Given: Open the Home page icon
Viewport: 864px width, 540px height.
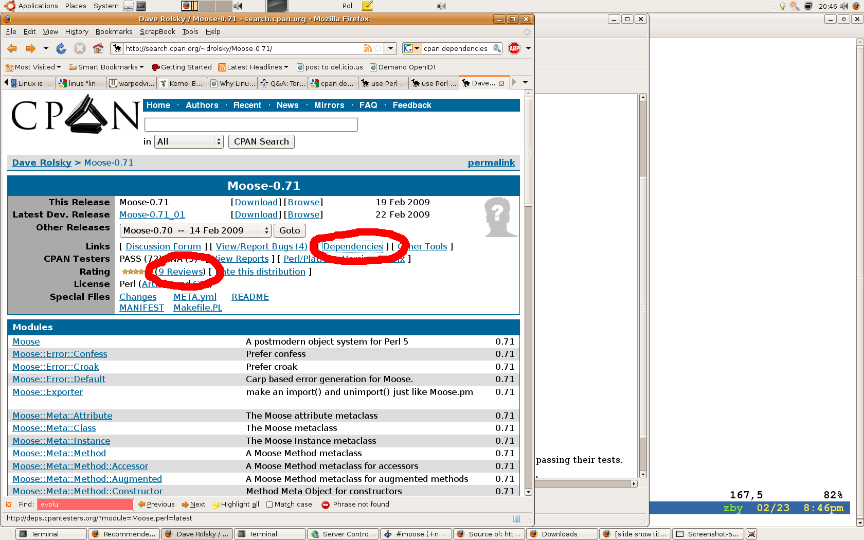Looking at the screenshot, I should click(98, 48).
